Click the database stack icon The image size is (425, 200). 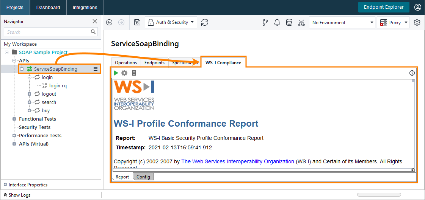[289, 22]
